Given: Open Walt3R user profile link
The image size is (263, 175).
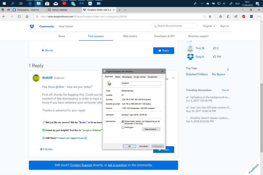Looking at the screenshot, I should [47, 78].
